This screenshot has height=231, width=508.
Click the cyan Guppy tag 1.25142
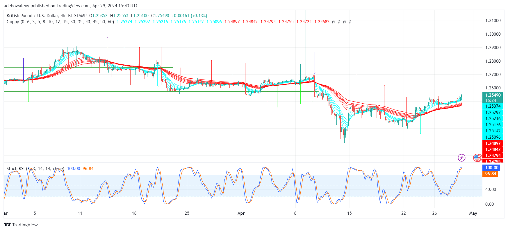493,131
